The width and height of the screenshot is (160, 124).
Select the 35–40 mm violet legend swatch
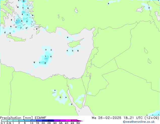(62, 121)
